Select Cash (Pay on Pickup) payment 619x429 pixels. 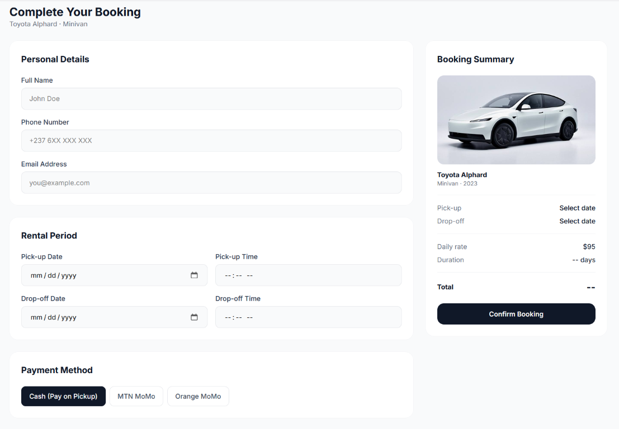tap(63, 396)
